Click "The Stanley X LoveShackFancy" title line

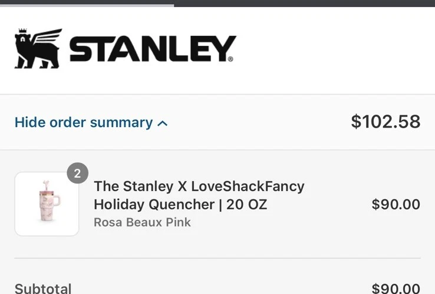(199, 186)
